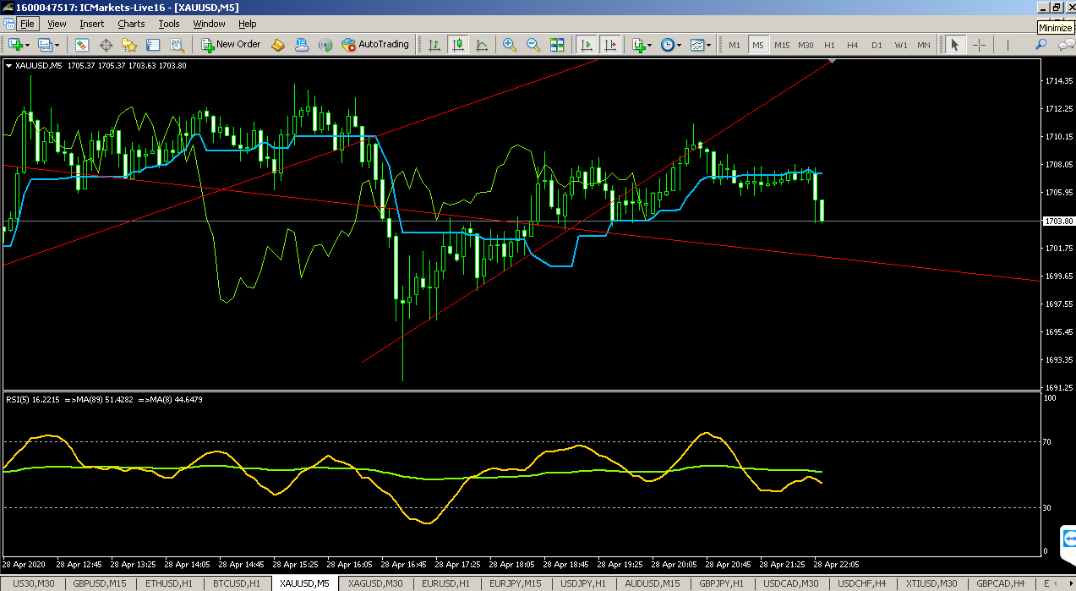1076x591 pixels.
Task: Toggle the Chart Shift button
Action: [609, 45]
